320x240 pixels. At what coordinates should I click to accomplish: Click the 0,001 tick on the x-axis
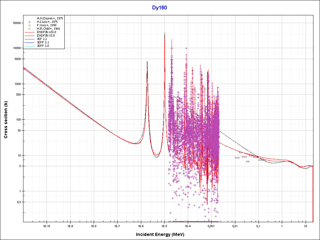[211, 226]
